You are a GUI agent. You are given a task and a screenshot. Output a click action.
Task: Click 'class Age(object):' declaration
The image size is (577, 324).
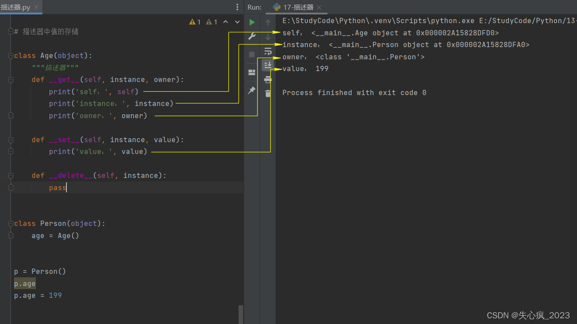(53, 55)
